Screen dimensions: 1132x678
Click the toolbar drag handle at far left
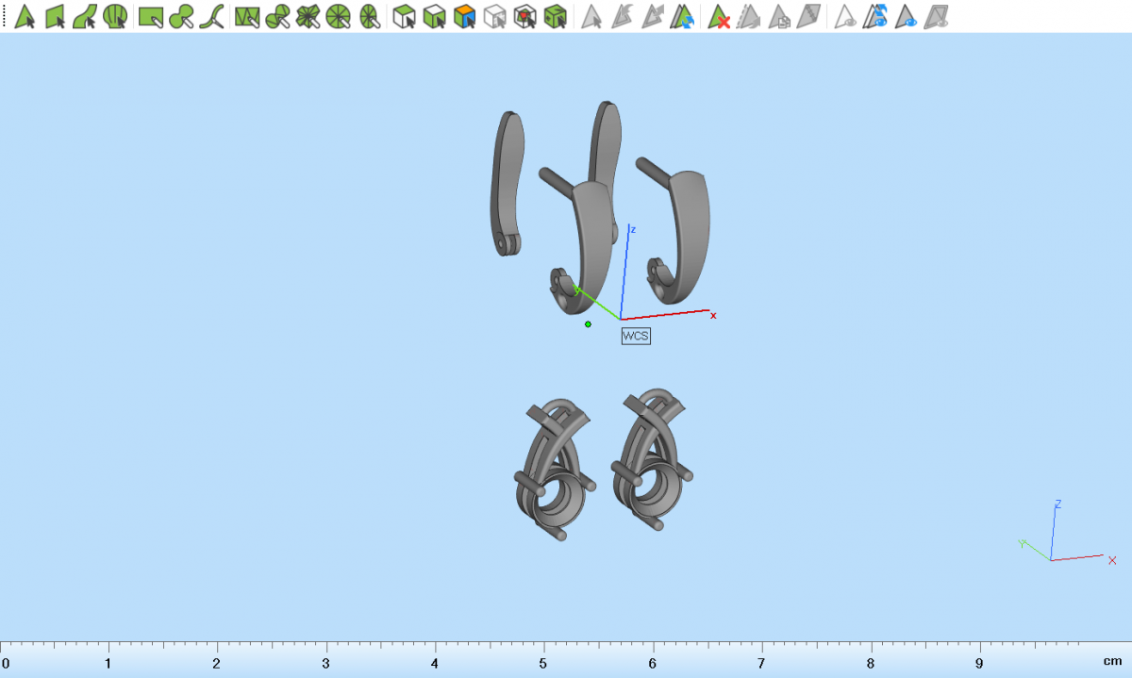5,16
